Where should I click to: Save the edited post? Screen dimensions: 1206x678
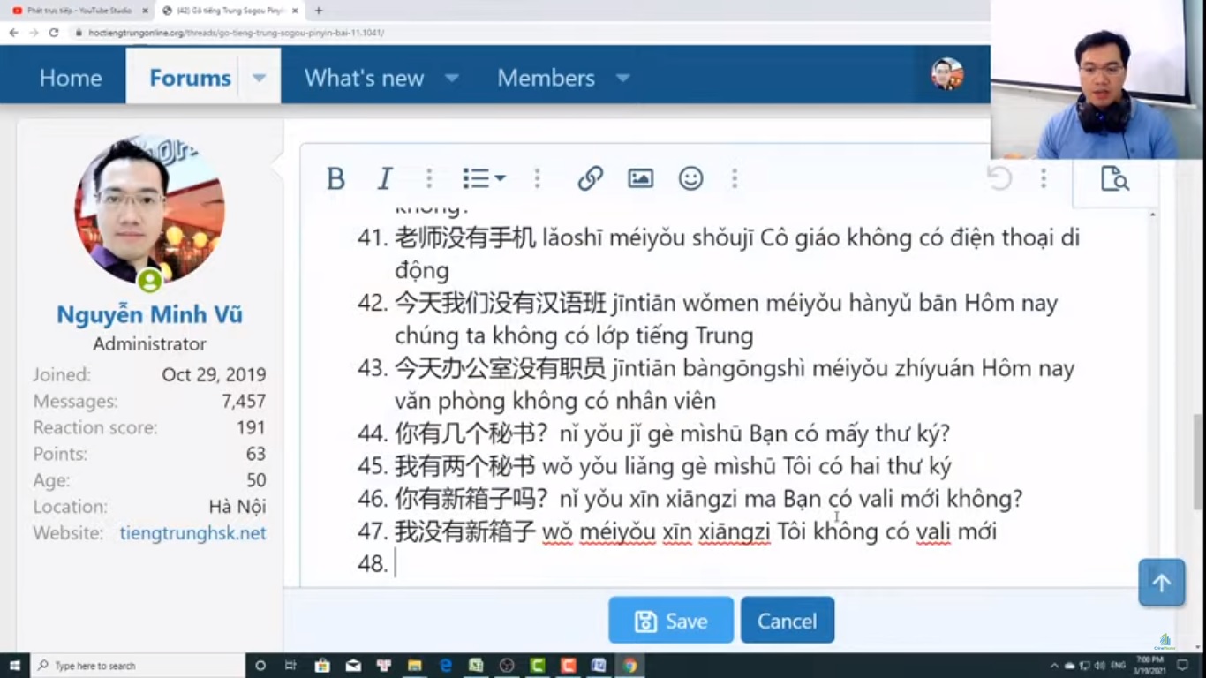[x=671, y=621]
